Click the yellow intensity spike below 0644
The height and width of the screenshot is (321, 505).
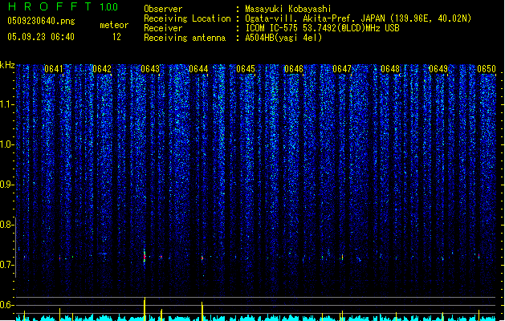(x=202, y=311)
